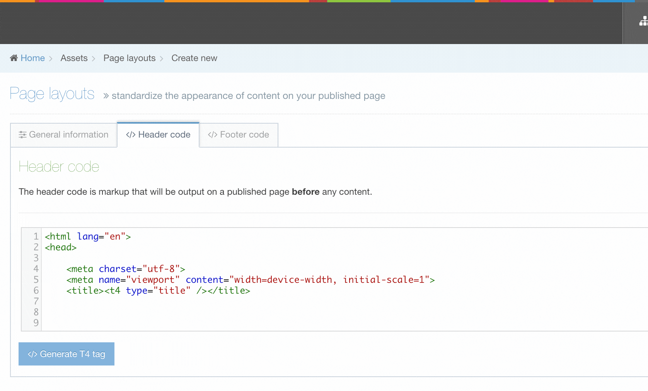The image size is (648, 391).
Task: Click the chevron arrow after Page layouts breadcrumb
Action: tap(162, 59)
